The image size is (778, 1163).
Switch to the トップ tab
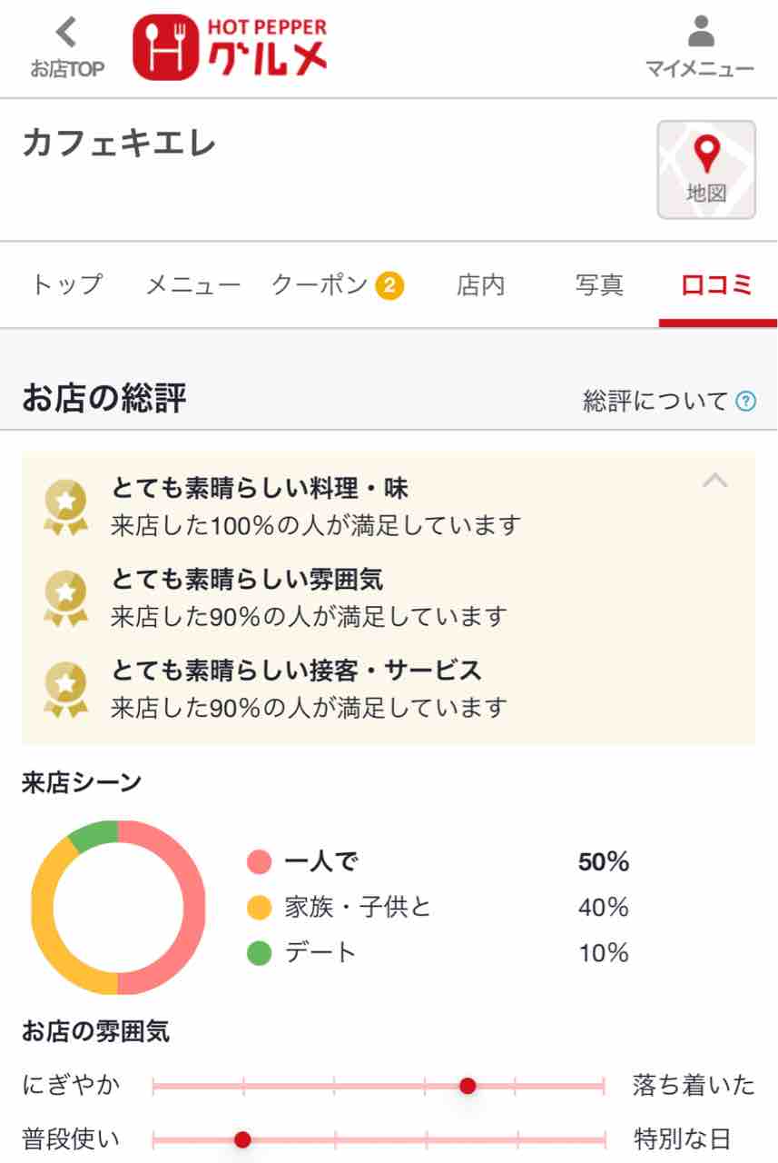[x=67, y=285]
